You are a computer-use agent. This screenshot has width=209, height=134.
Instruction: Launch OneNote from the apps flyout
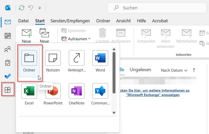point(77,94)
